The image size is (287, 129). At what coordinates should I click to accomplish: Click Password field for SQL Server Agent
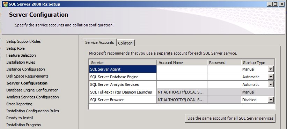pos(224,69)
